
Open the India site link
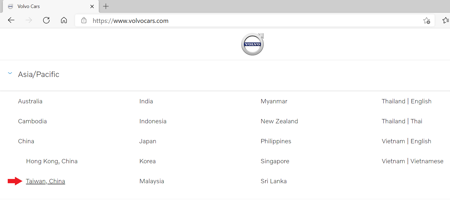(146, 101)
